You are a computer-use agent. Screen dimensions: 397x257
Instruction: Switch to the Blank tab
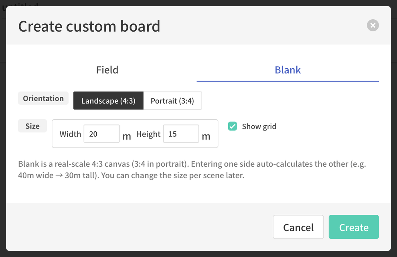288,70
